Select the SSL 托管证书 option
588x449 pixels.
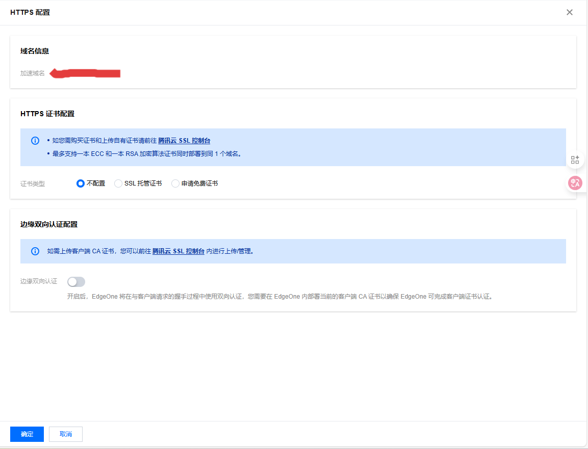coord(118,183)
